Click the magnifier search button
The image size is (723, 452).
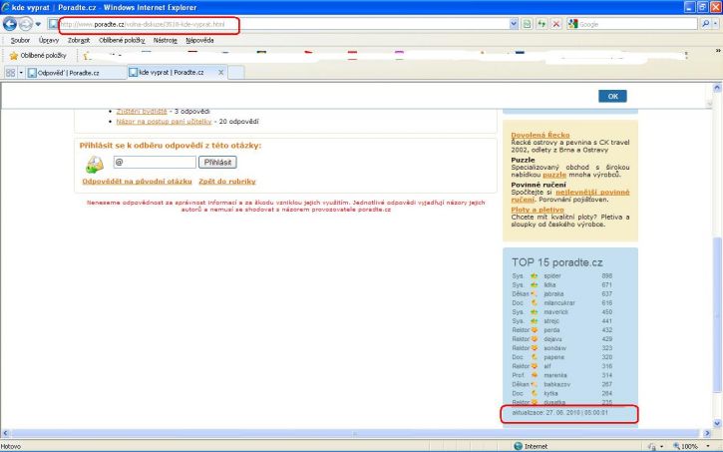click(705, 24)
